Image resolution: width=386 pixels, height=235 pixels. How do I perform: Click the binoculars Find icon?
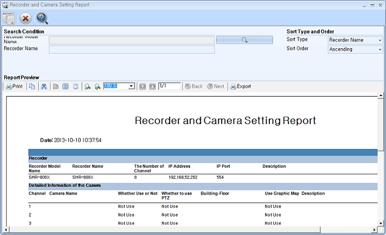click(x=44, y=86)
